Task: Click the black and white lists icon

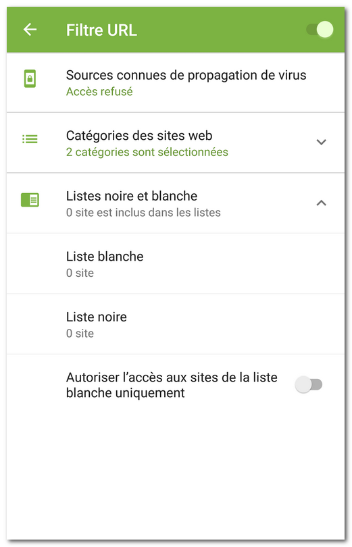Action: 30,200
